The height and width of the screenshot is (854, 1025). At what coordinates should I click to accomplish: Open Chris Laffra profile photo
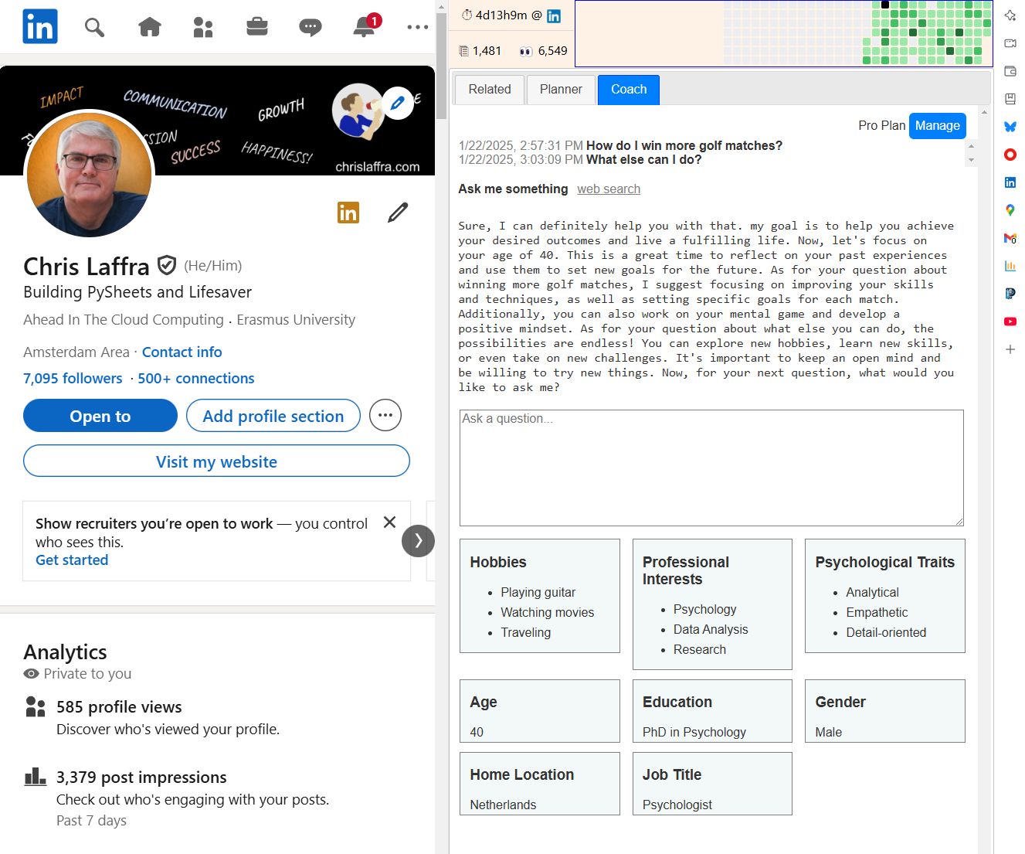click(x=90, y=174)
